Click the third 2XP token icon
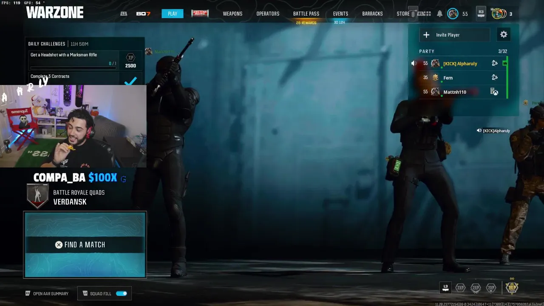544x306 pixels. point(491,288)
